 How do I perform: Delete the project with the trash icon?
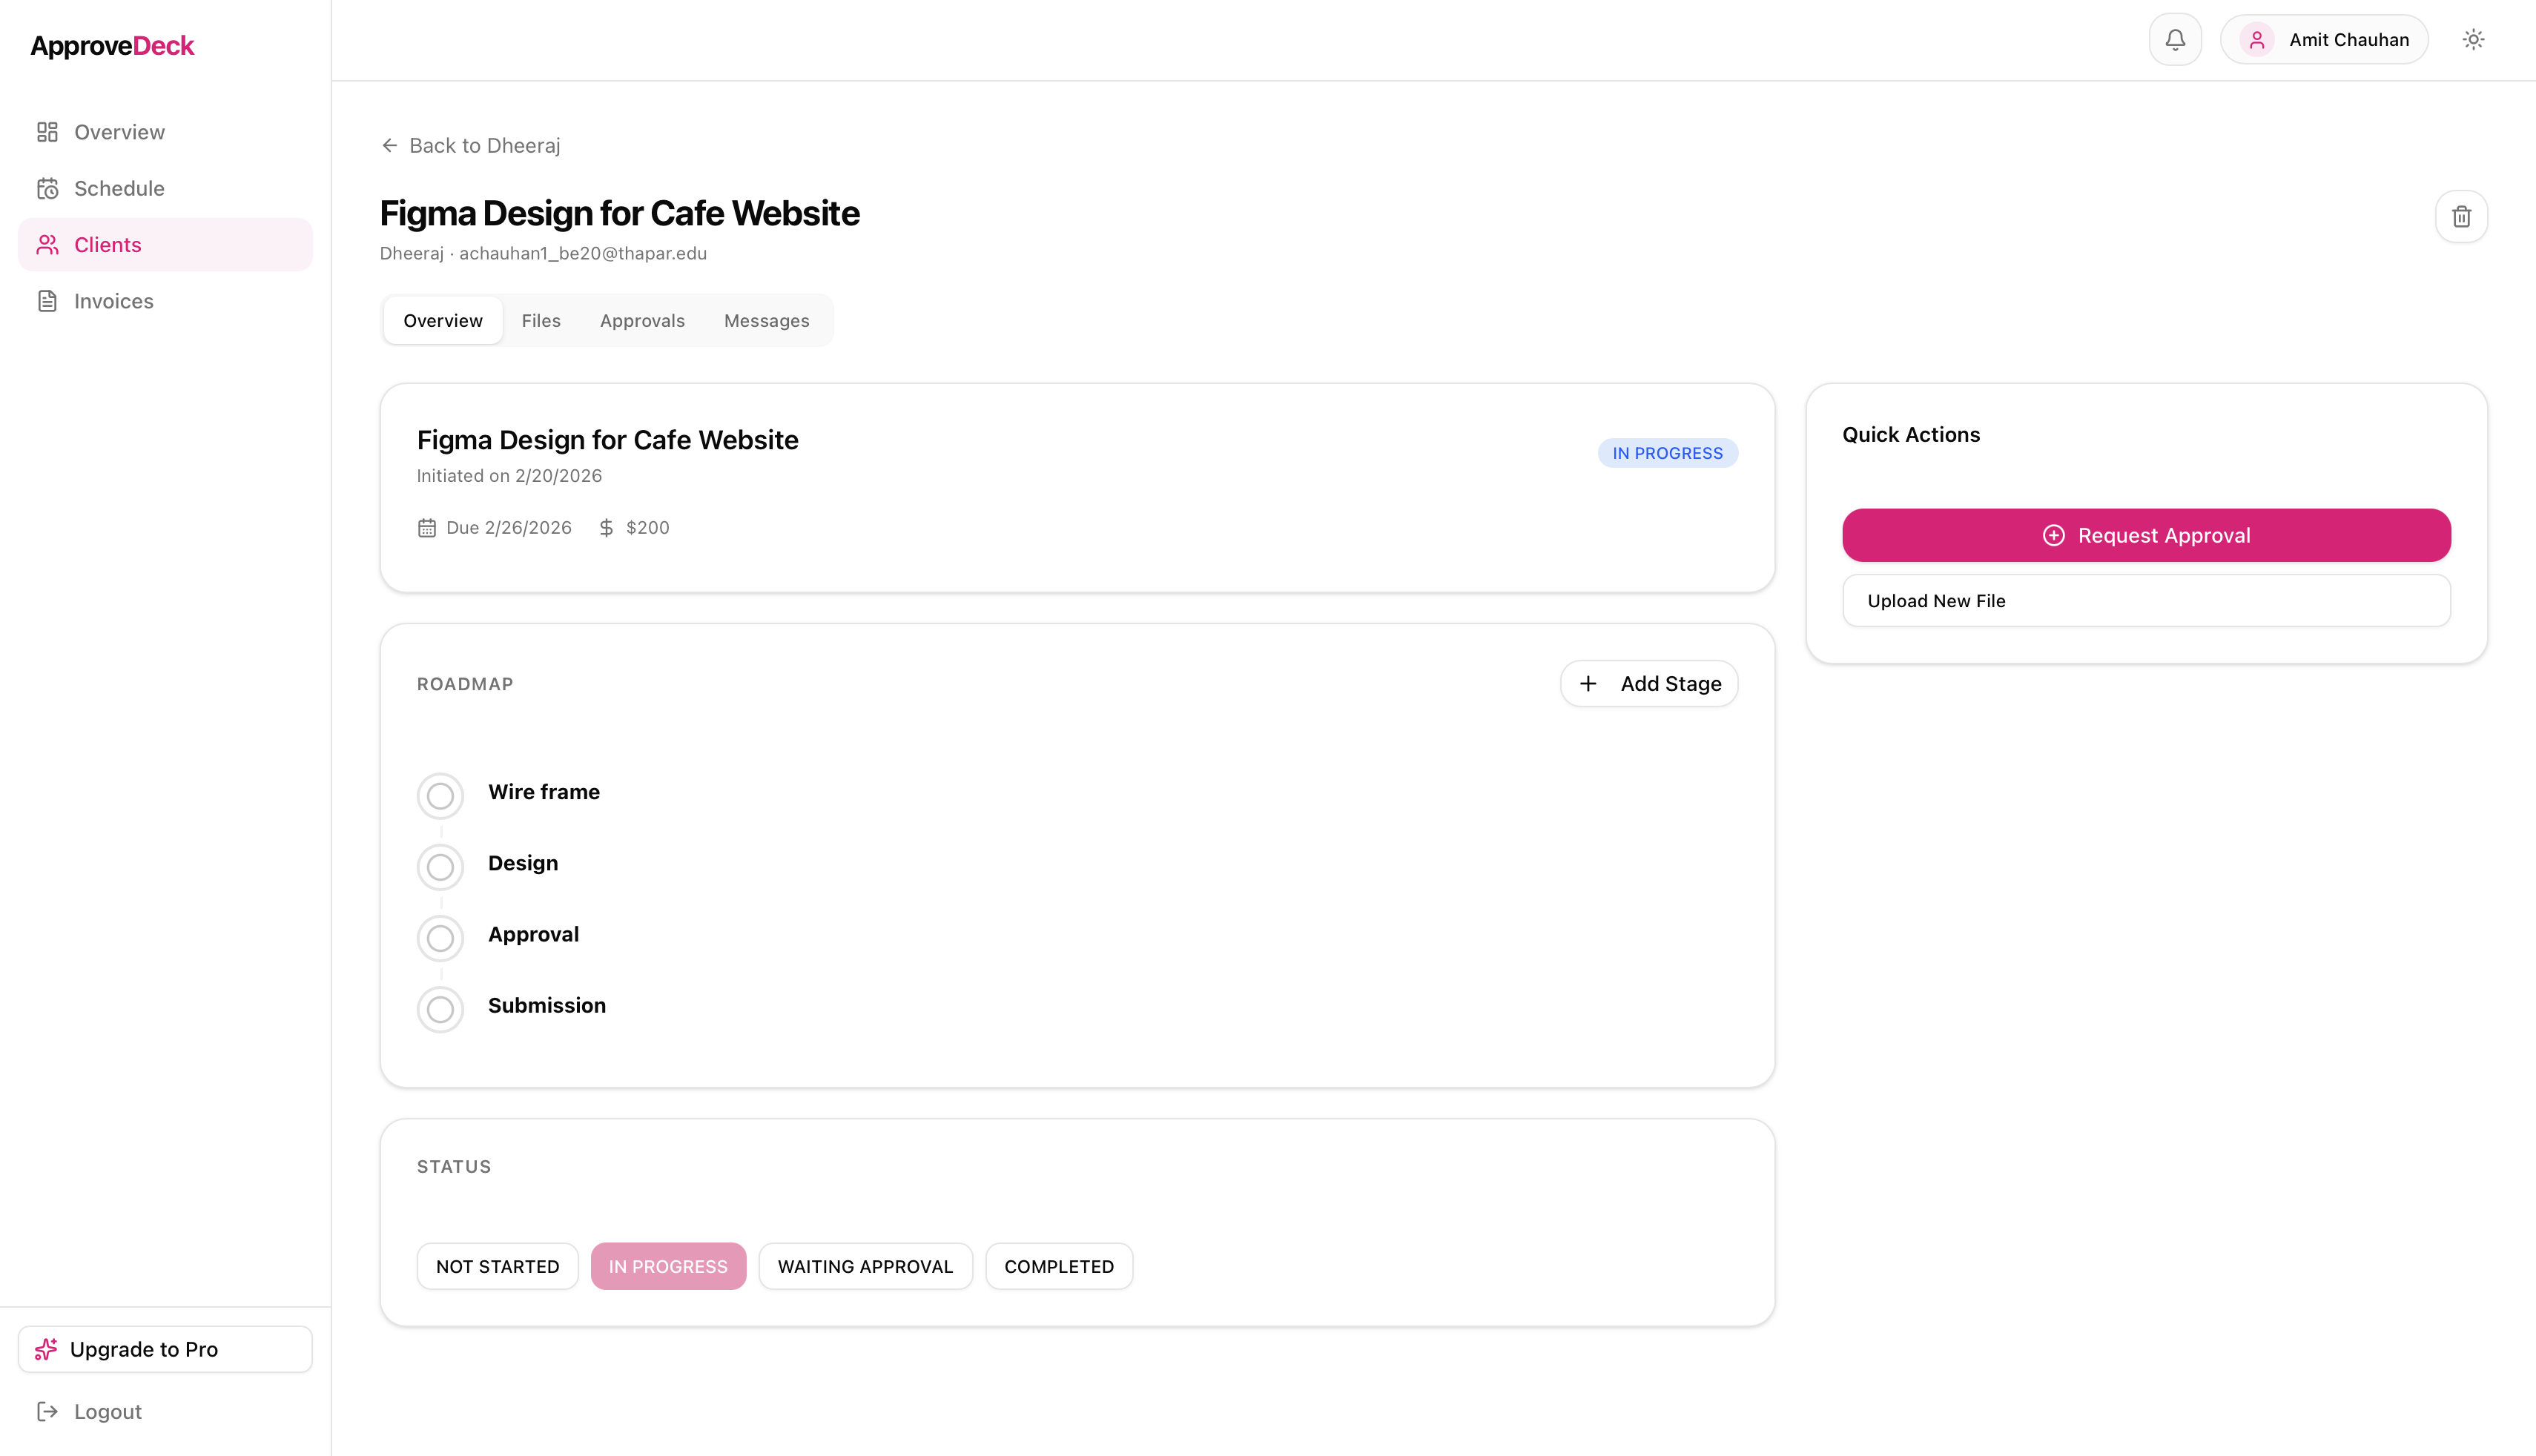point(2461,216)
